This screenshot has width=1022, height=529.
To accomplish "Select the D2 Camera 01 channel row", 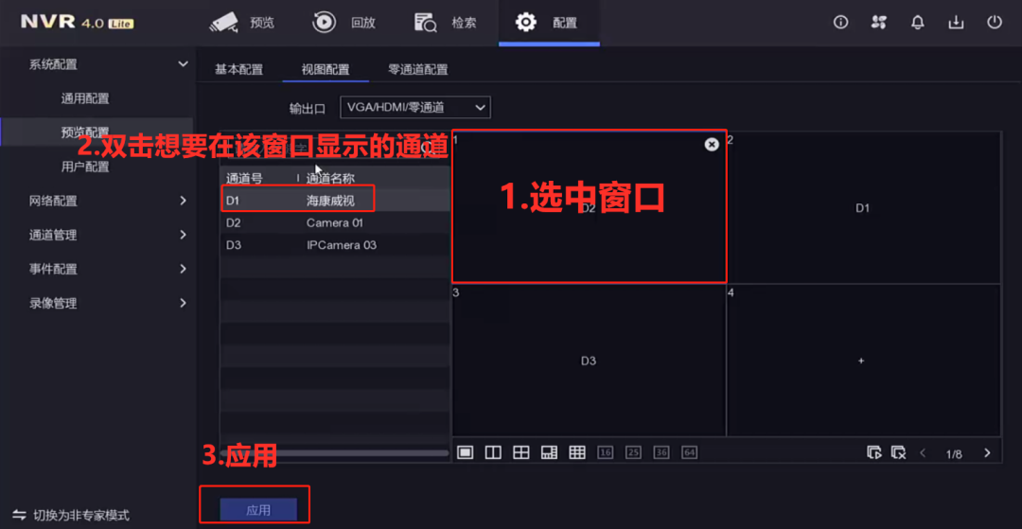I will (334, 222).
